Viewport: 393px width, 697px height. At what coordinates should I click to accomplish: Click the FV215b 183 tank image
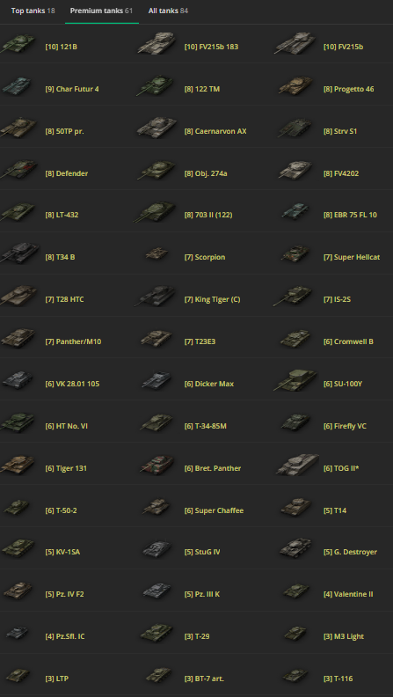click(x=157, y=44)
